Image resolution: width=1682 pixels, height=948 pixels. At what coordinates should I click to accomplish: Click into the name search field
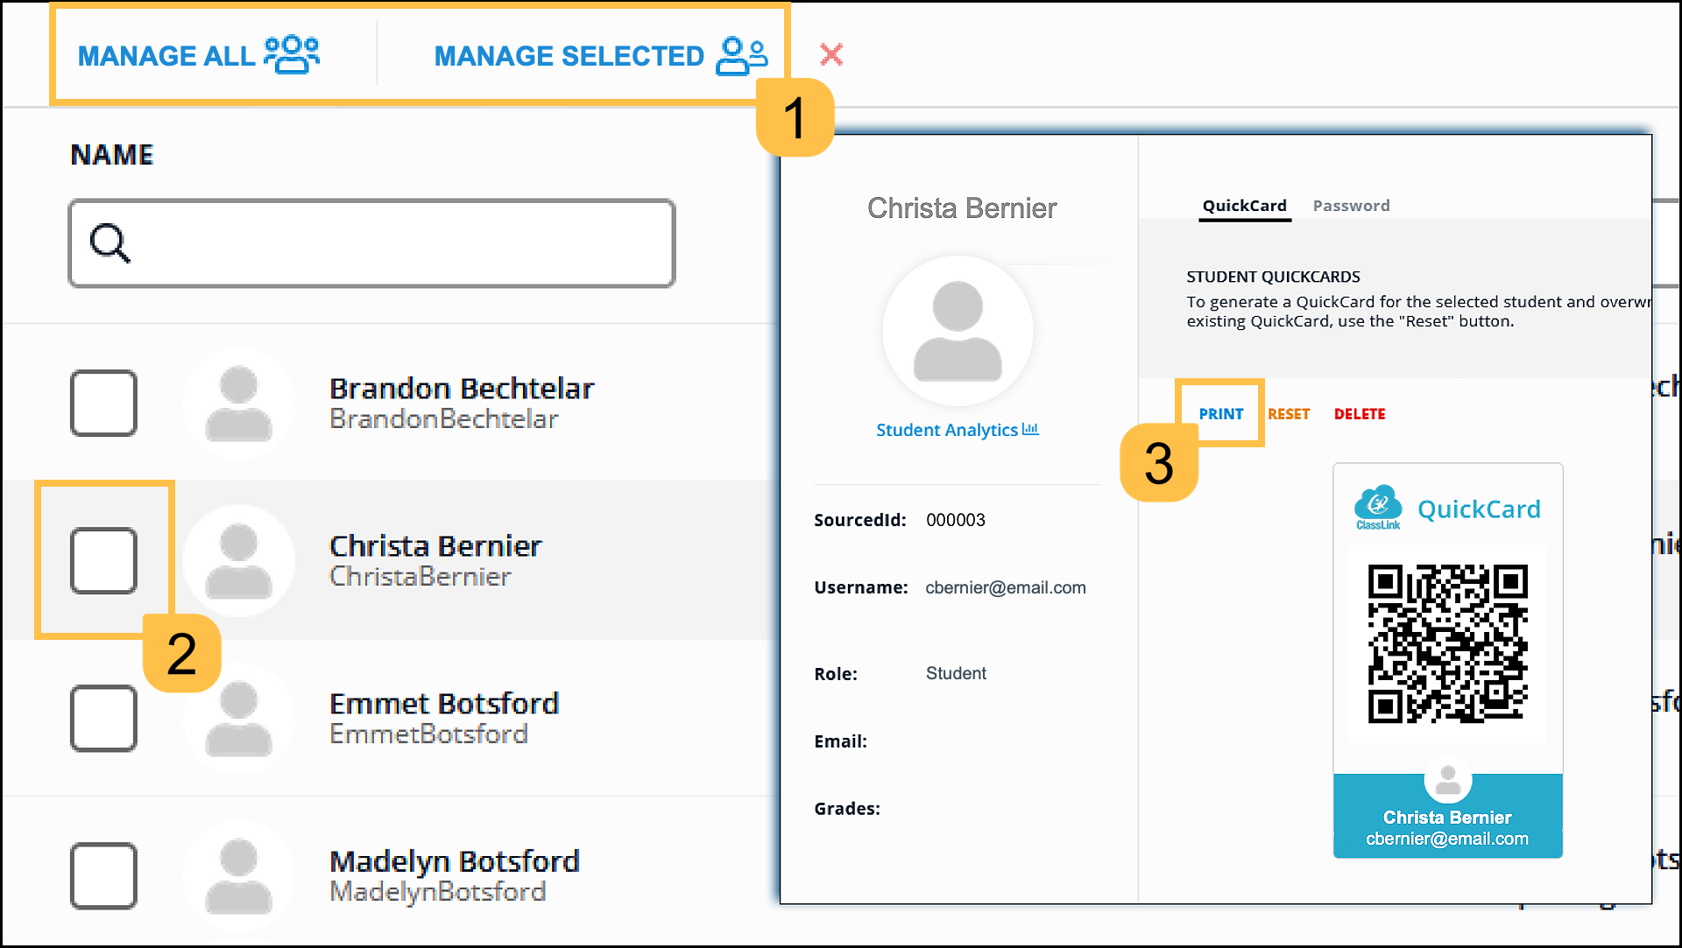[x=394, y=243]
